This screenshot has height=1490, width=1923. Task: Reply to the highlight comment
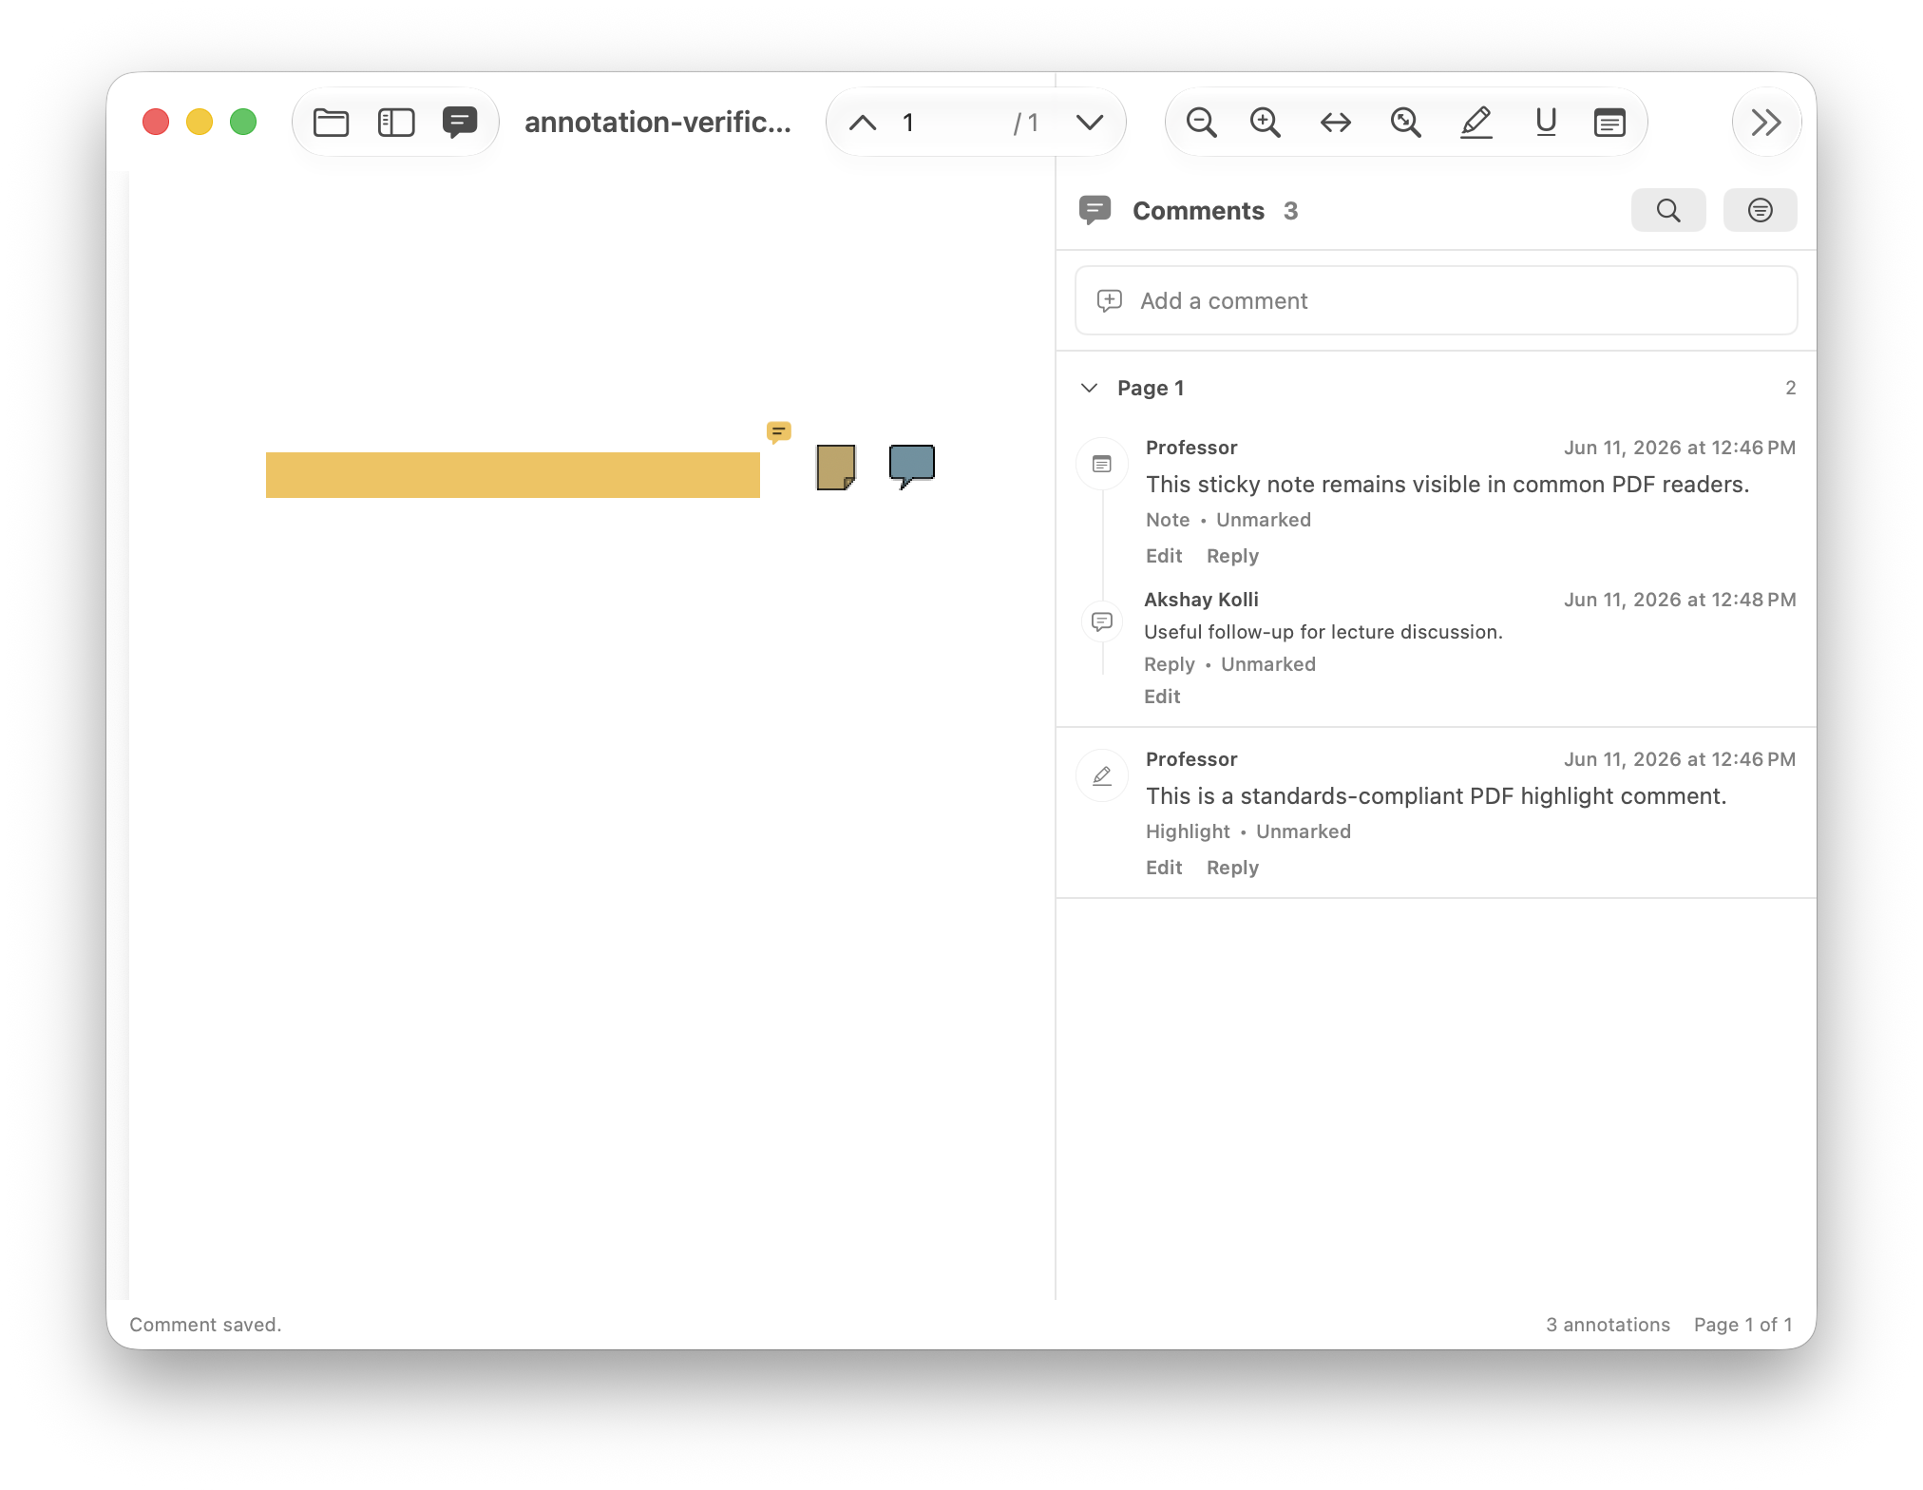click(1232, 868)
